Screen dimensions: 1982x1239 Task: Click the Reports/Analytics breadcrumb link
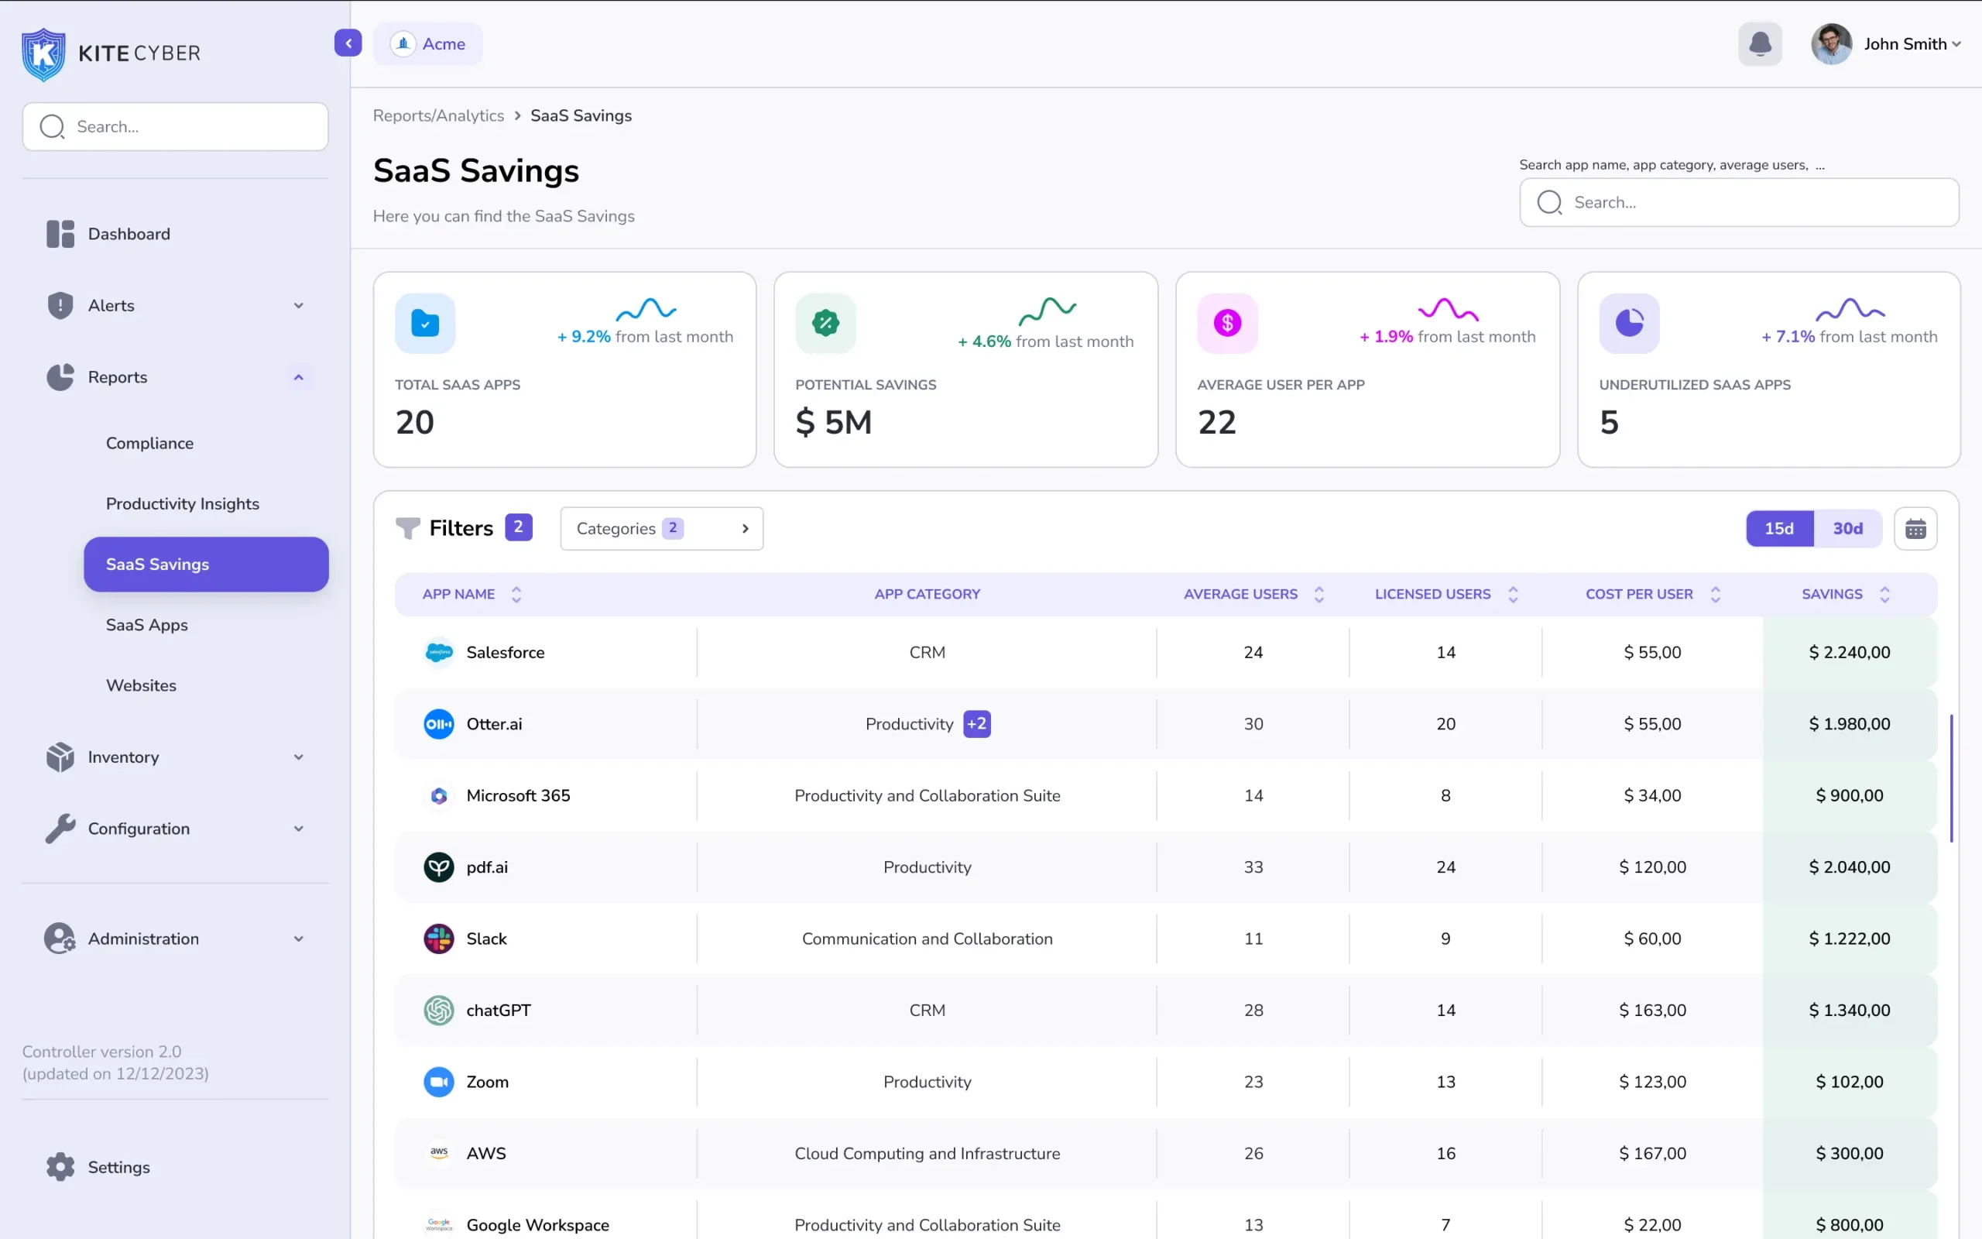pyautogui.click(x=438, y=115)
